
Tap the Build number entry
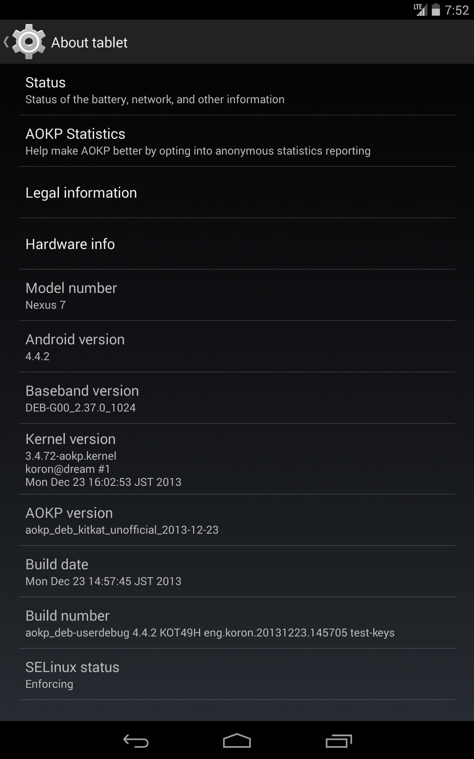pos(237,623)
